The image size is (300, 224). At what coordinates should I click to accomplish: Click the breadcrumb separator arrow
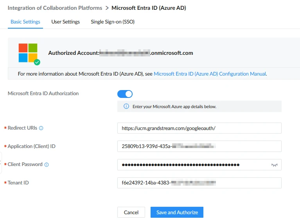click(107, 8)
